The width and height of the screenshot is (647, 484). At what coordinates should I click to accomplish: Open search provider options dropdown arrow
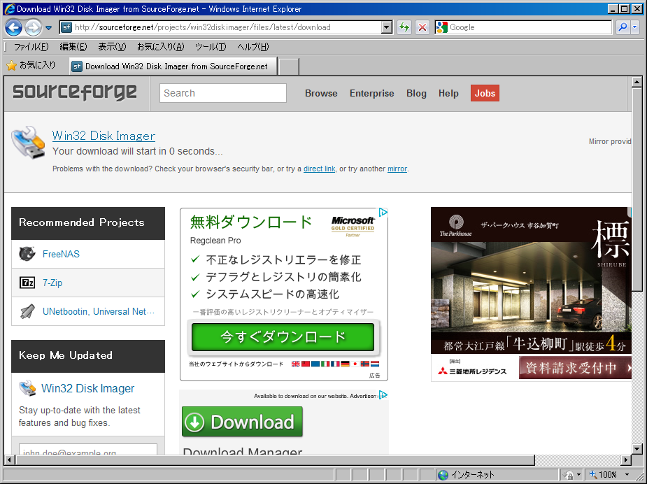[634, 27]
